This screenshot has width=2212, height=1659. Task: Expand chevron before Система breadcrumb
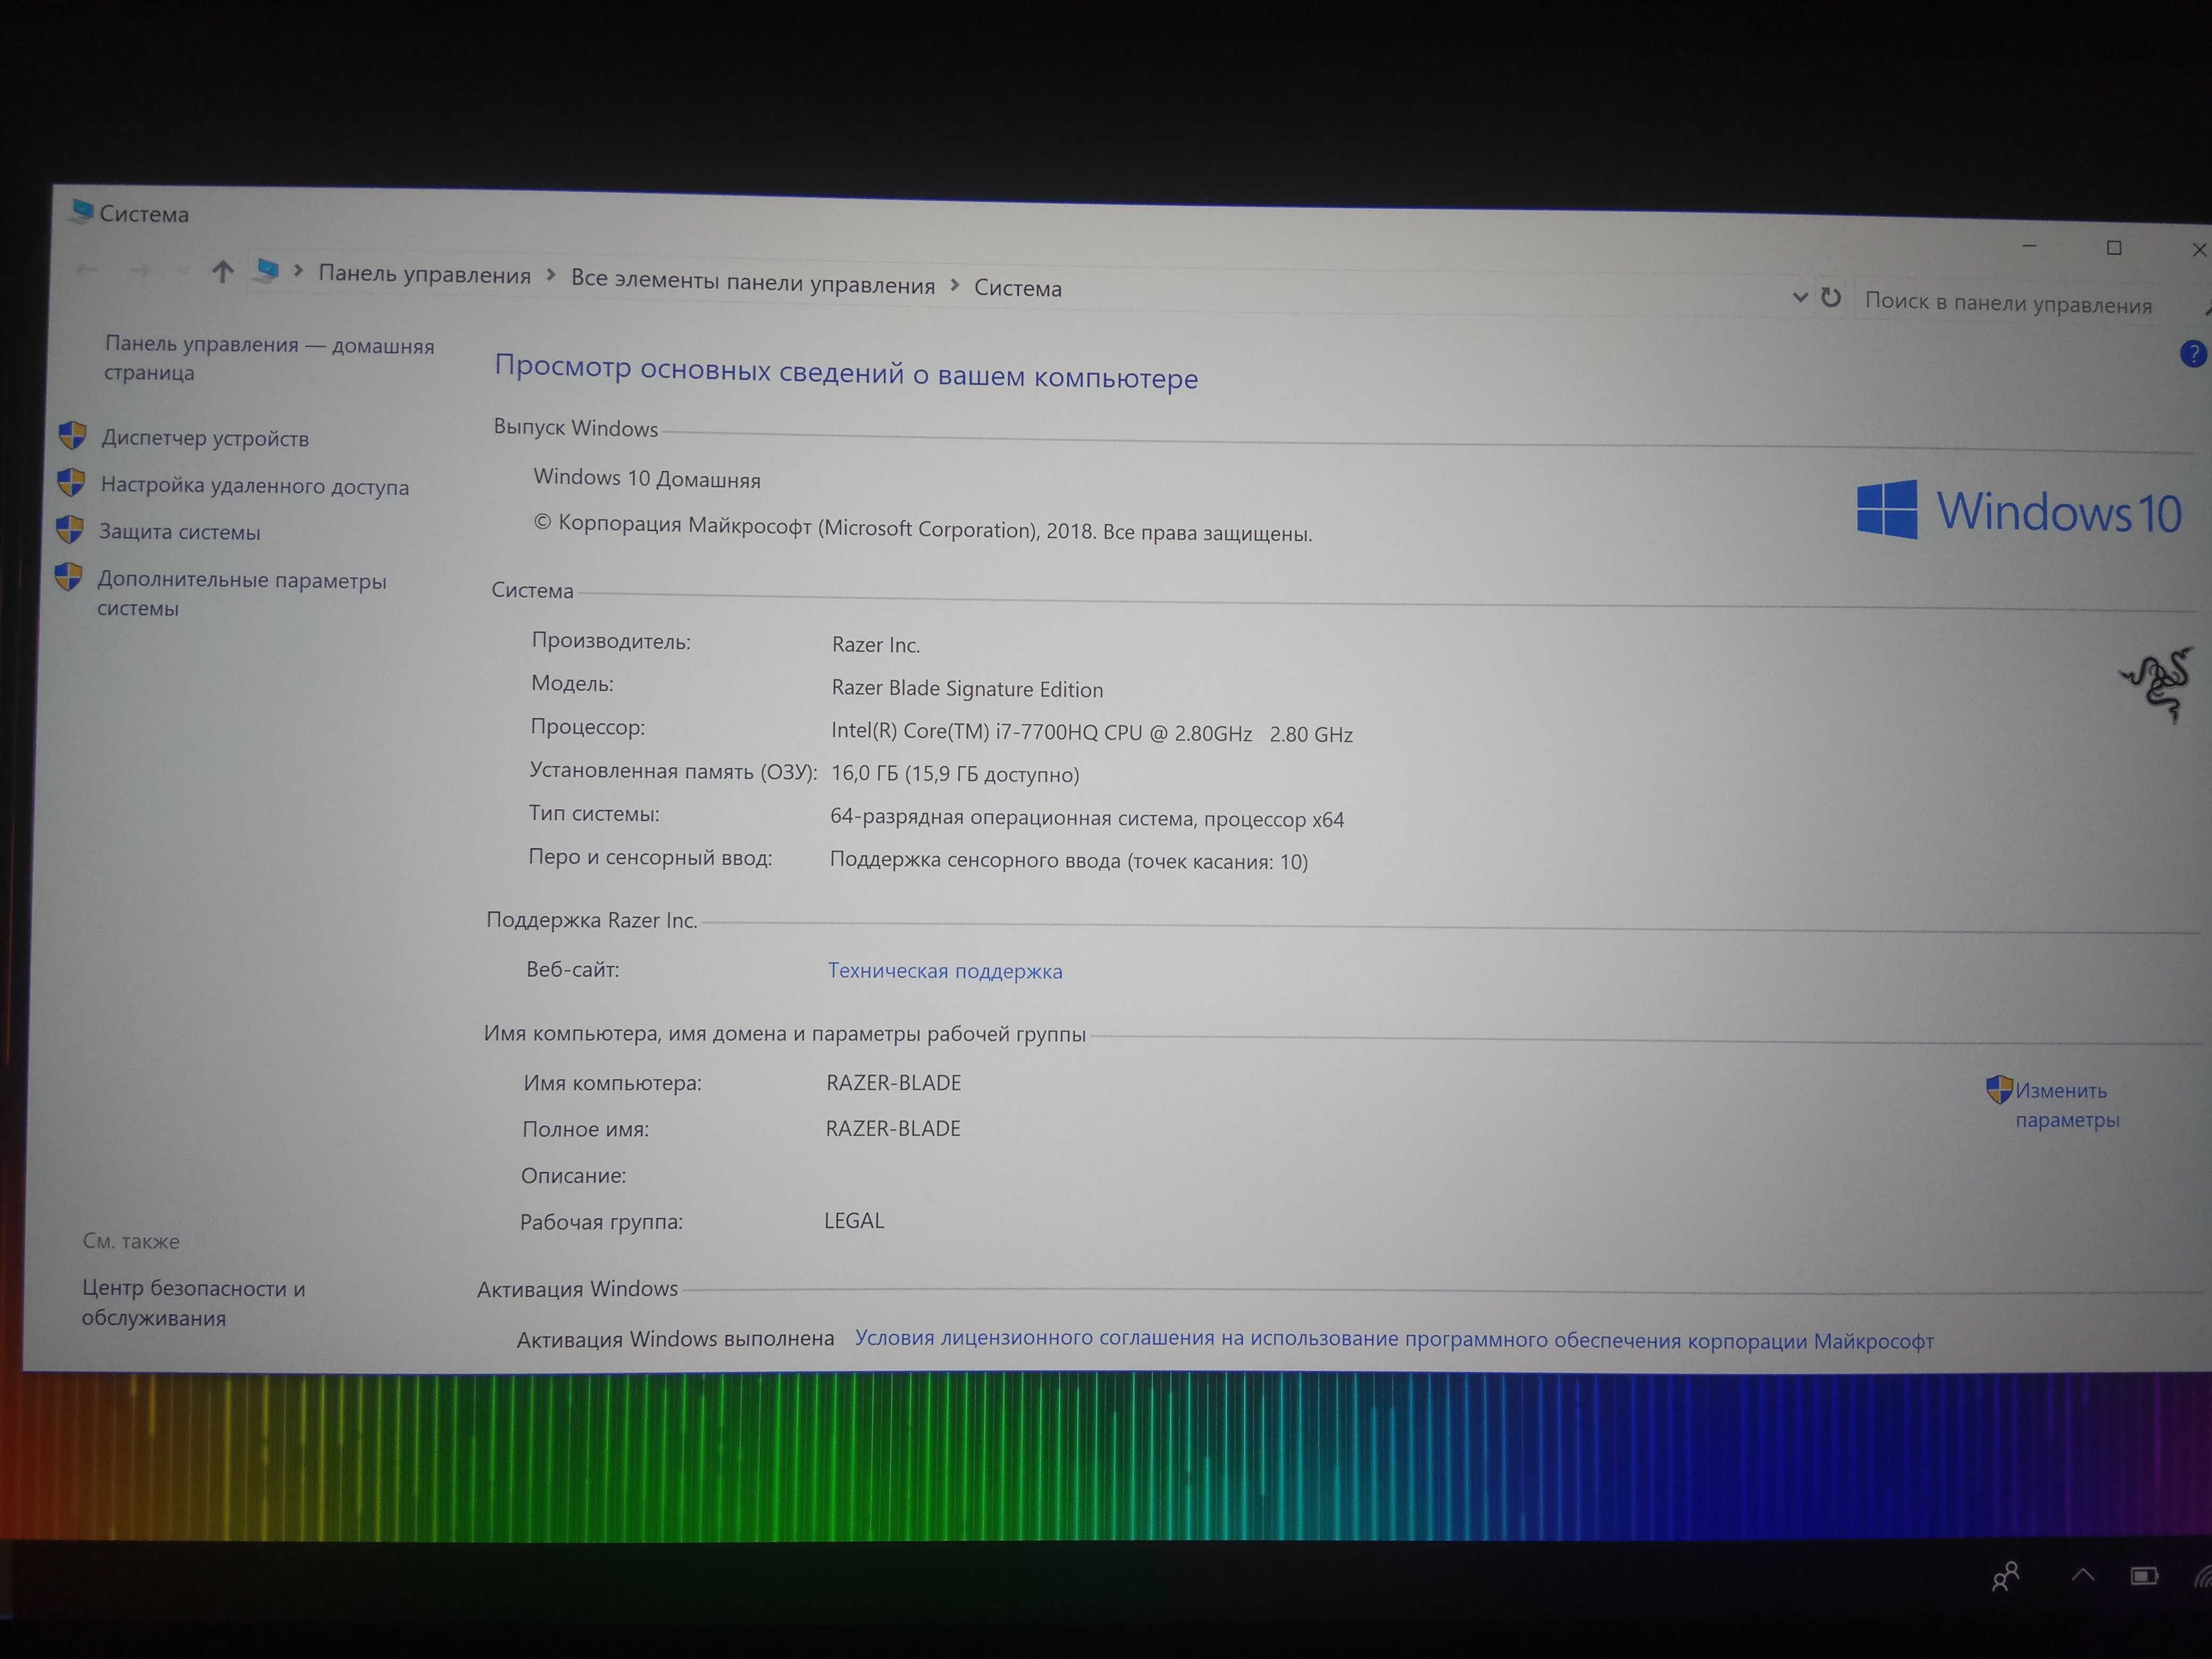(954, 285)
